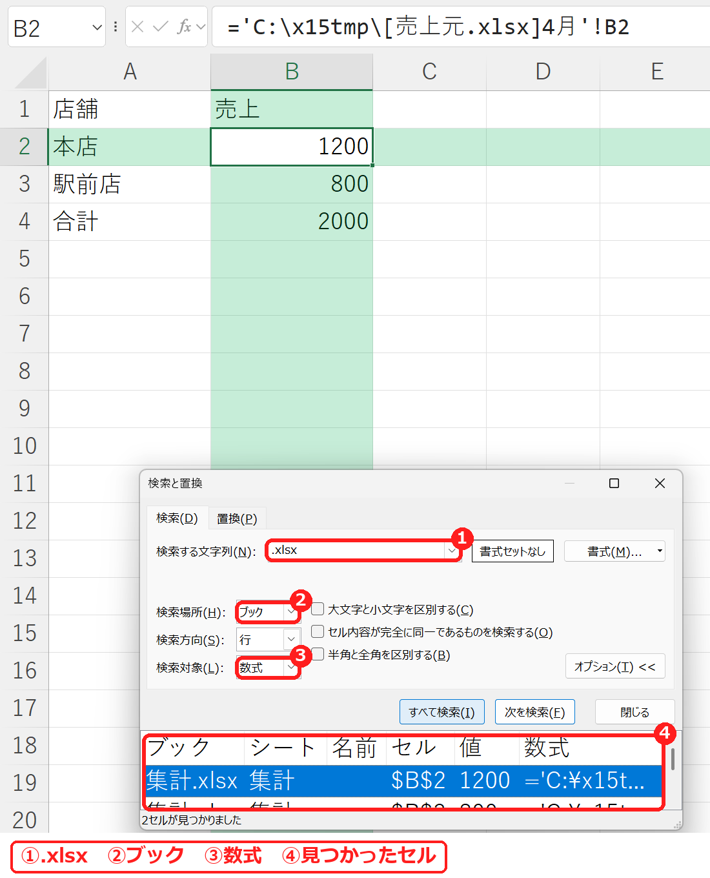
Task: Click the オプション(T) << button
Action: 615,666
